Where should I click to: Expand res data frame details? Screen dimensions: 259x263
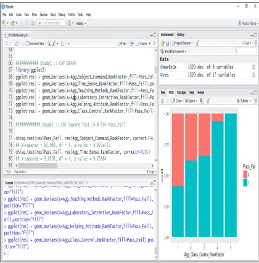pos(162,75)
